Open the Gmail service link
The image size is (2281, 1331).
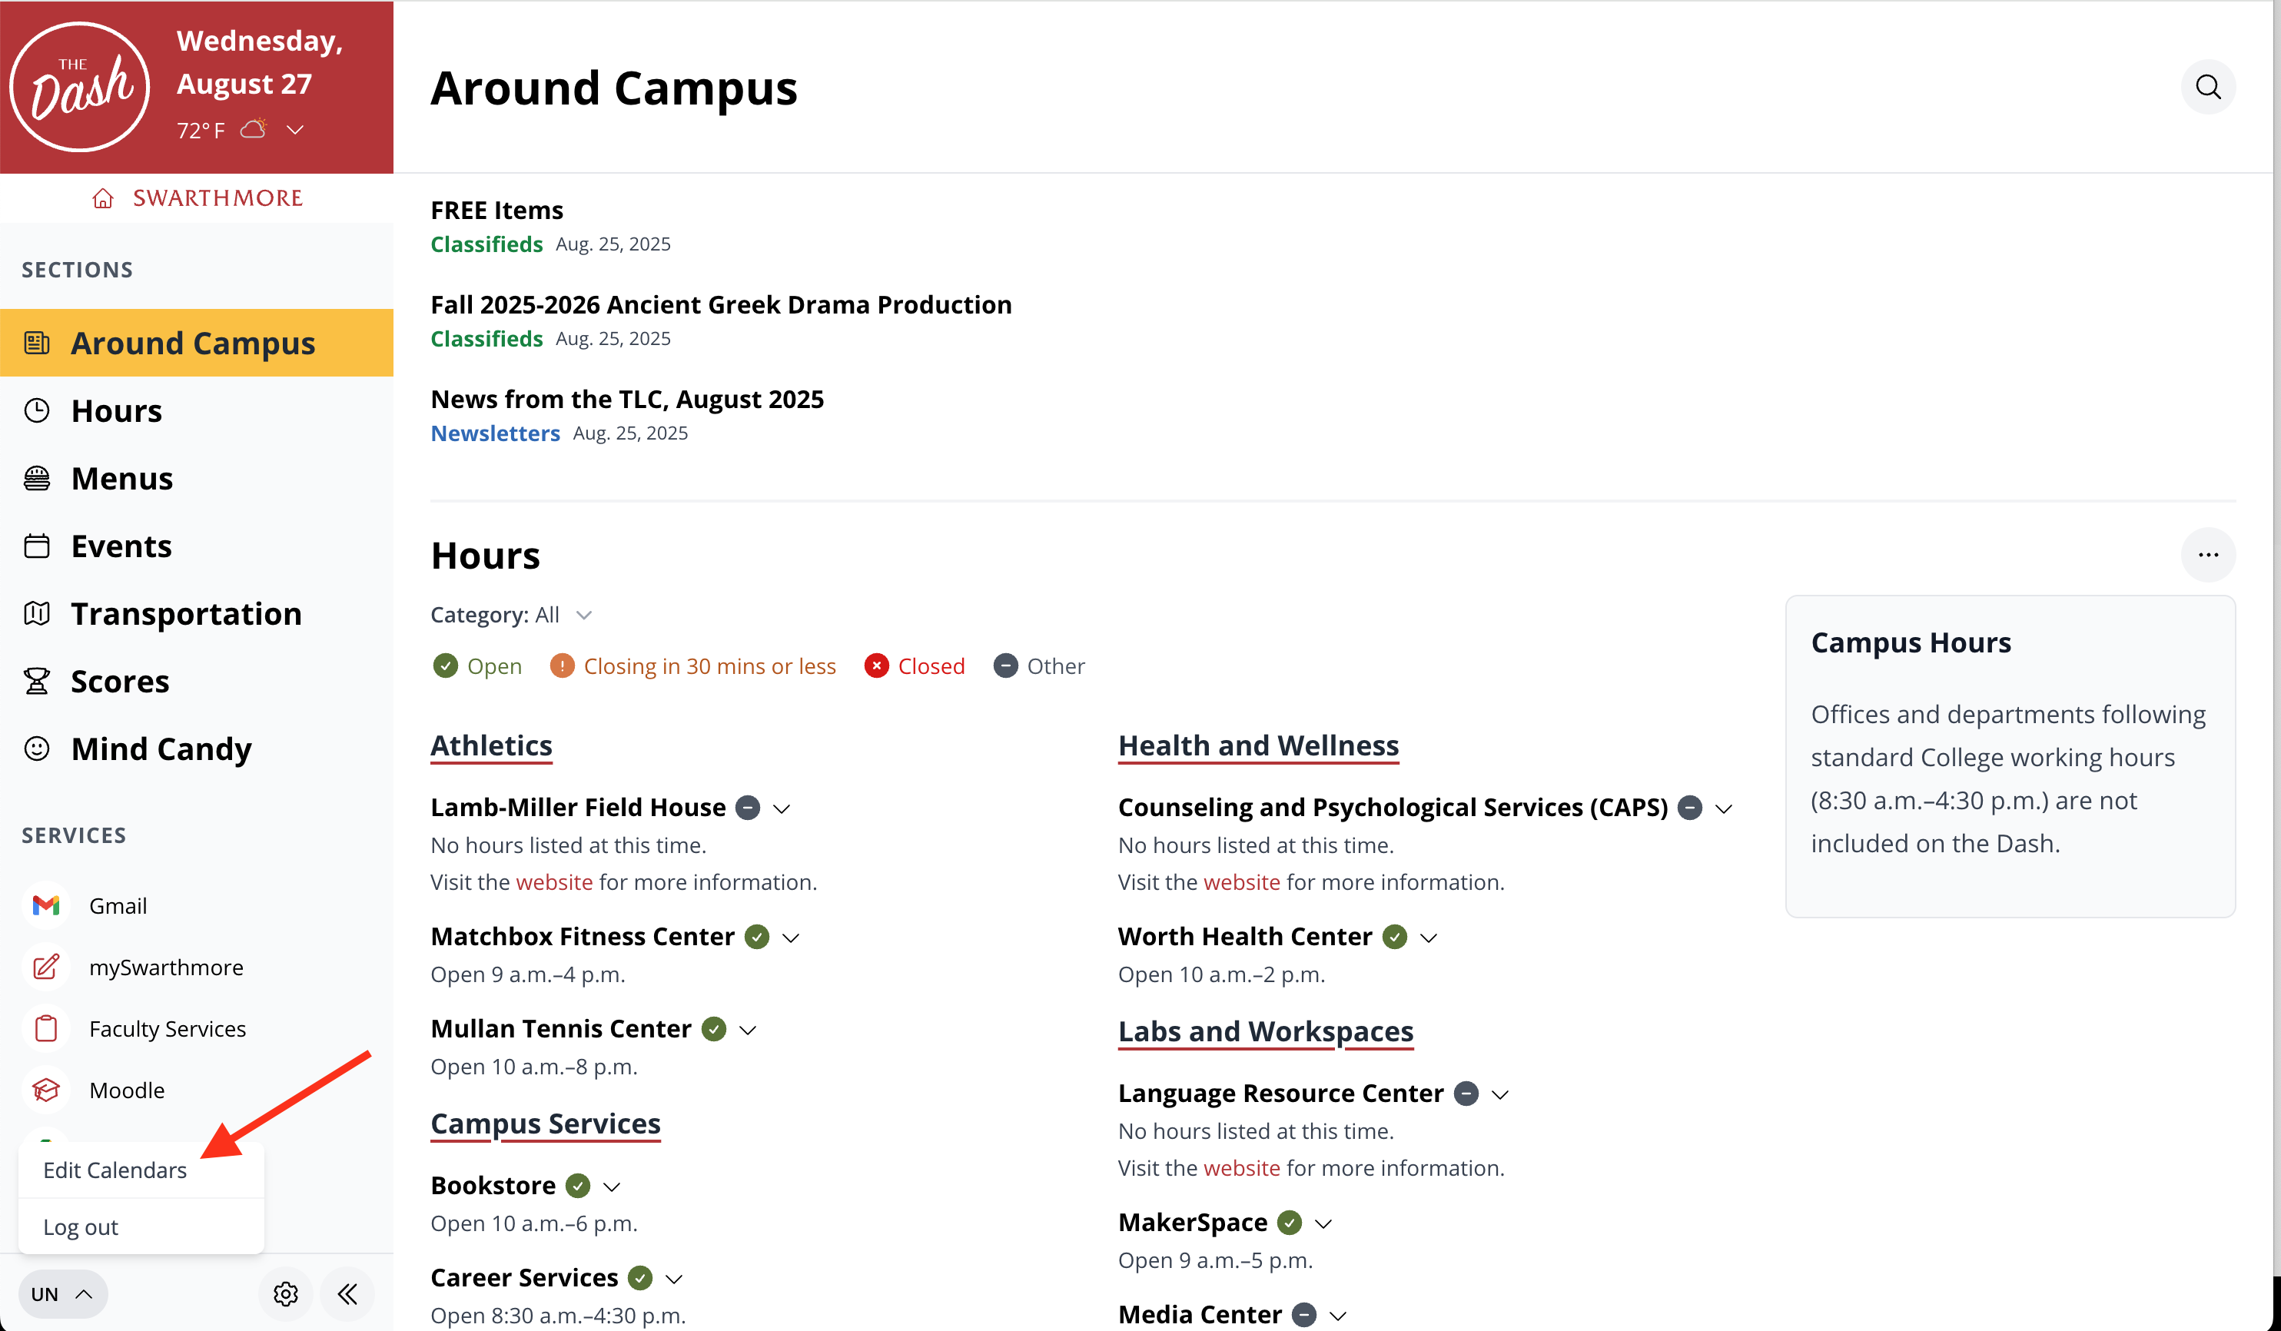coord(118,904)
